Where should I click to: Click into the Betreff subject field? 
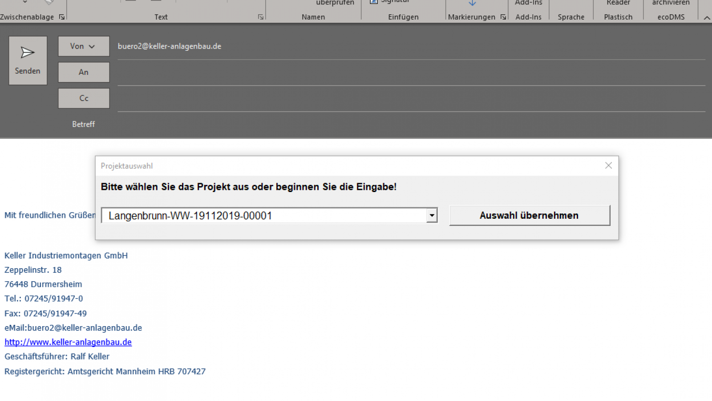tap(409, 125)
